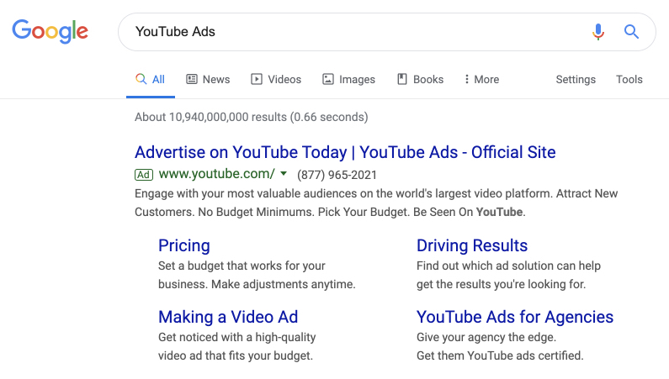Open search Tools

click(629, 79)
